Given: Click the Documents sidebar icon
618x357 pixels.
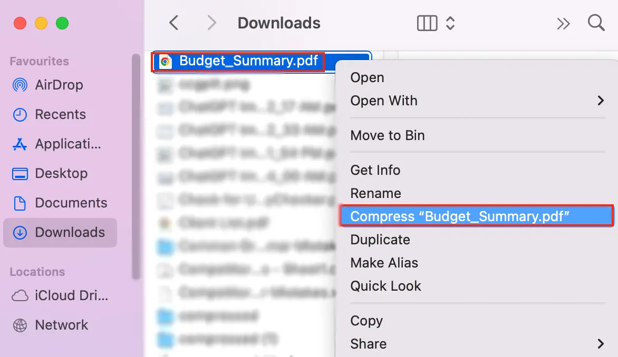Looking at the screenshot, I should (x=20, y=203).
